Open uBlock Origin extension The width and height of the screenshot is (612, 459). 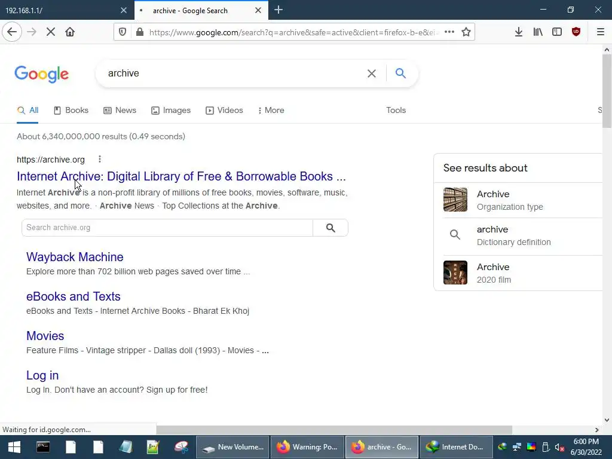tap(576, 32)
